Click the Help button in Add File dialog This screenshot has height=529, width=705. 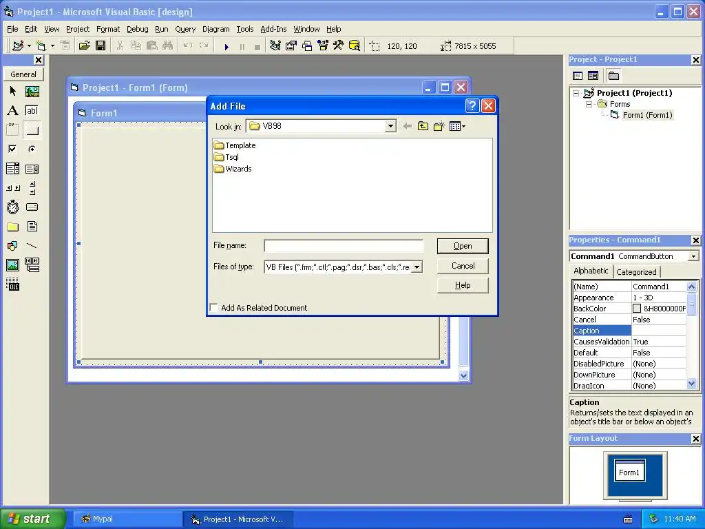tap(463, 285)
